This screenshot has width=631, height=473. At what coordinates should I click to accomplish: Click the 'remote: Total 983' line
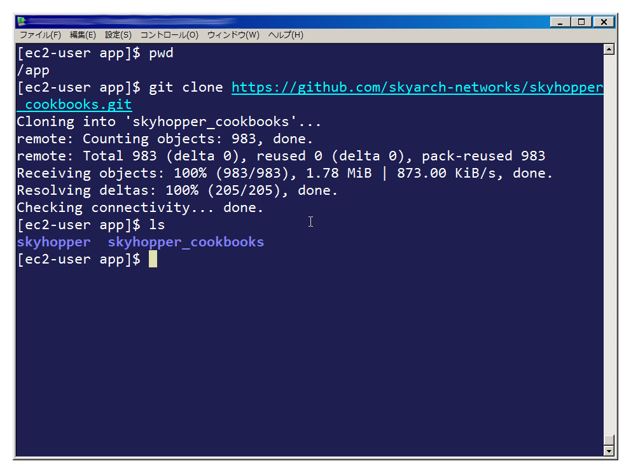coord(281,156)
